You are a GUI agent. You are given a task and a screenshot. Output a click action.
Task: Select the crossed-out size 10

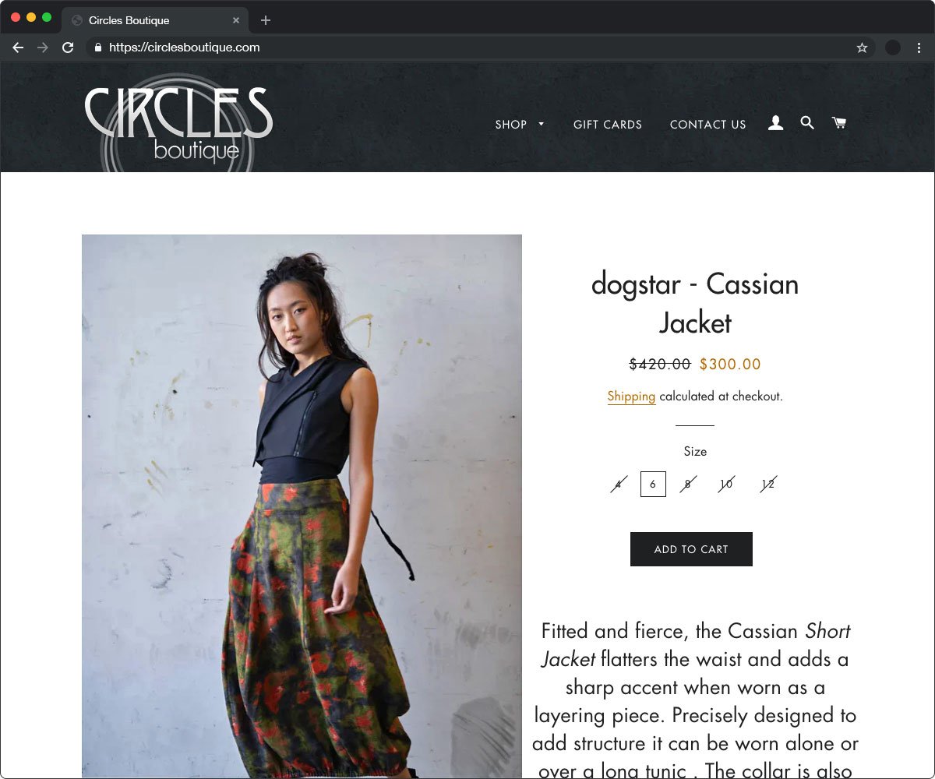tap(726, 485)
